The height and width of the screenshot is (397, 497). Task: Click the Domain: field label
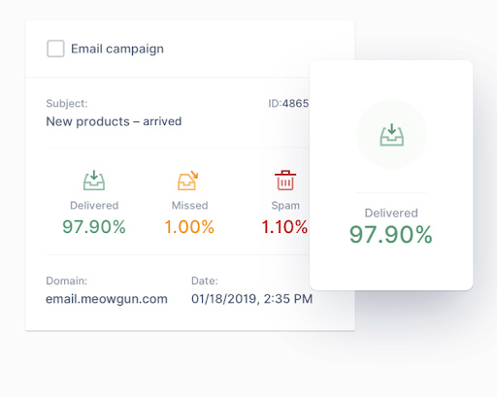coord(66,281)
